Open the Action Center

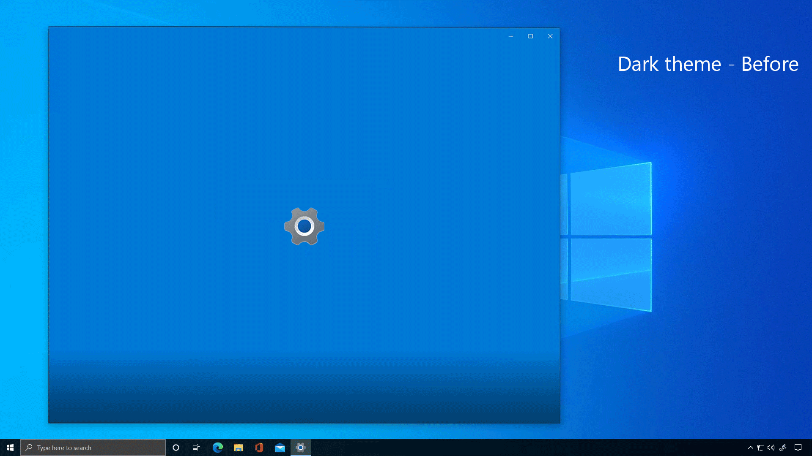[798, 448]
